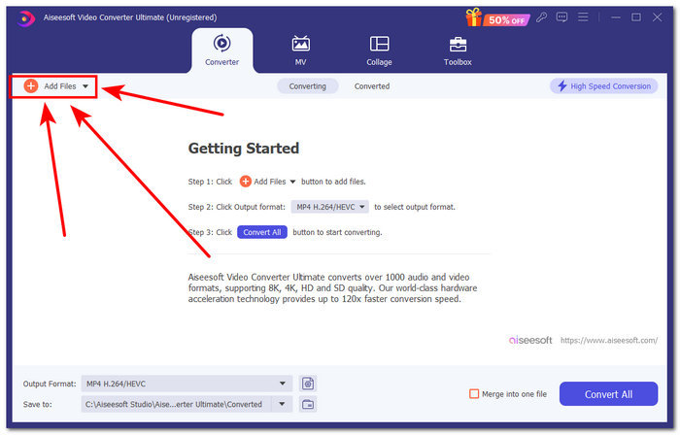This screenshot has width=680, height=435.
Task: Click Add Files in Step 1 instructions
Action: tap(267, 182)
